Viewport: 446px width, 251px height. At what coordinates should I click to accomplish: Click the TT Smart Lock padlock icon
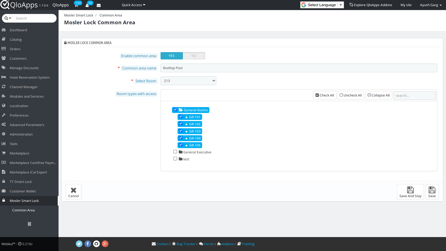[x=4, y=182]
